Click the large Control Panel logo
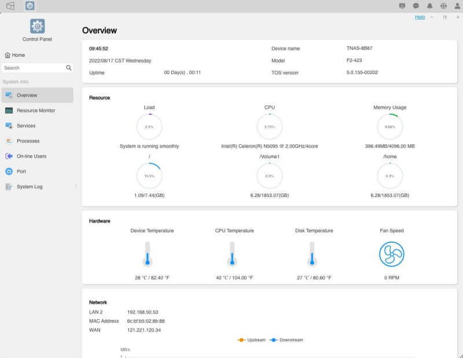463x358 pixels. coord(37,26)
